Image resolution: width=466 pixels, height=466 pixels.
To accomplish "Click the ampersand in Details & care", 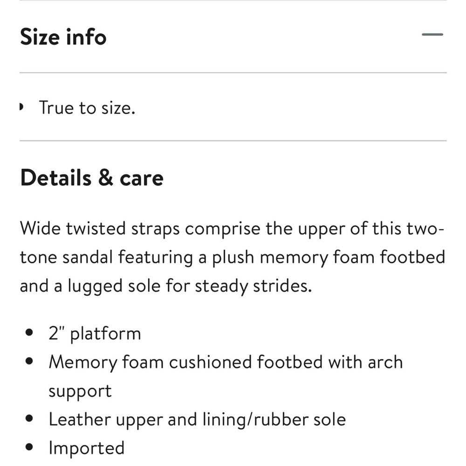I will [x=105, y=178].
